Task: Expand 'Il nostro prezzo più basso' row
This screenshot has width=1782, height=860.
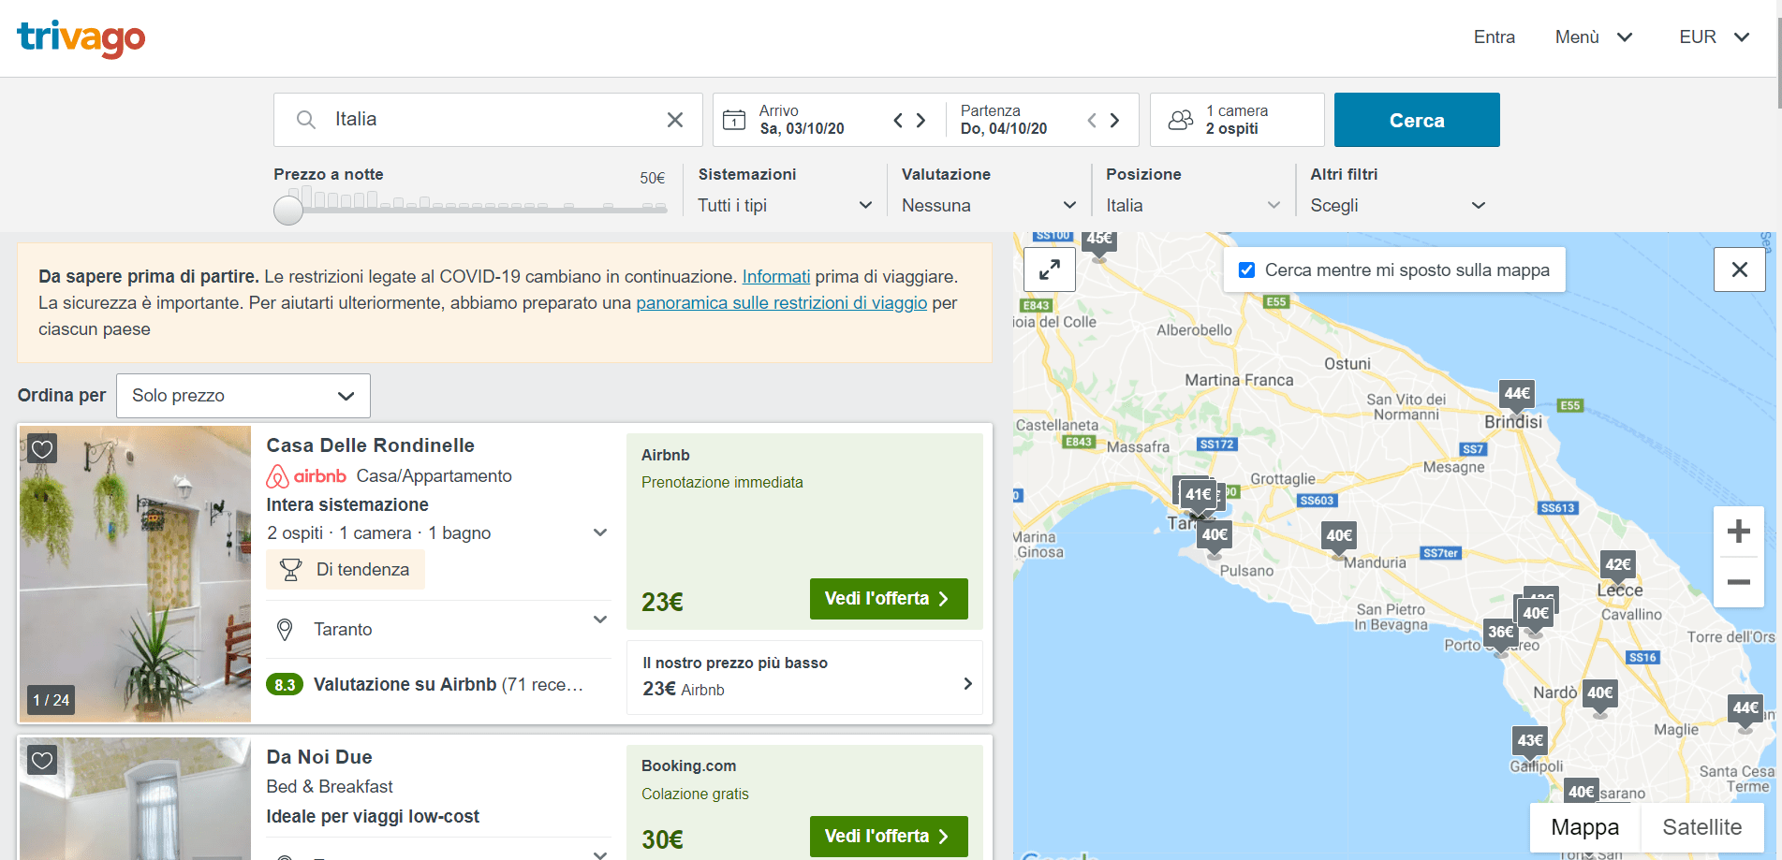Action: [804, 678]
